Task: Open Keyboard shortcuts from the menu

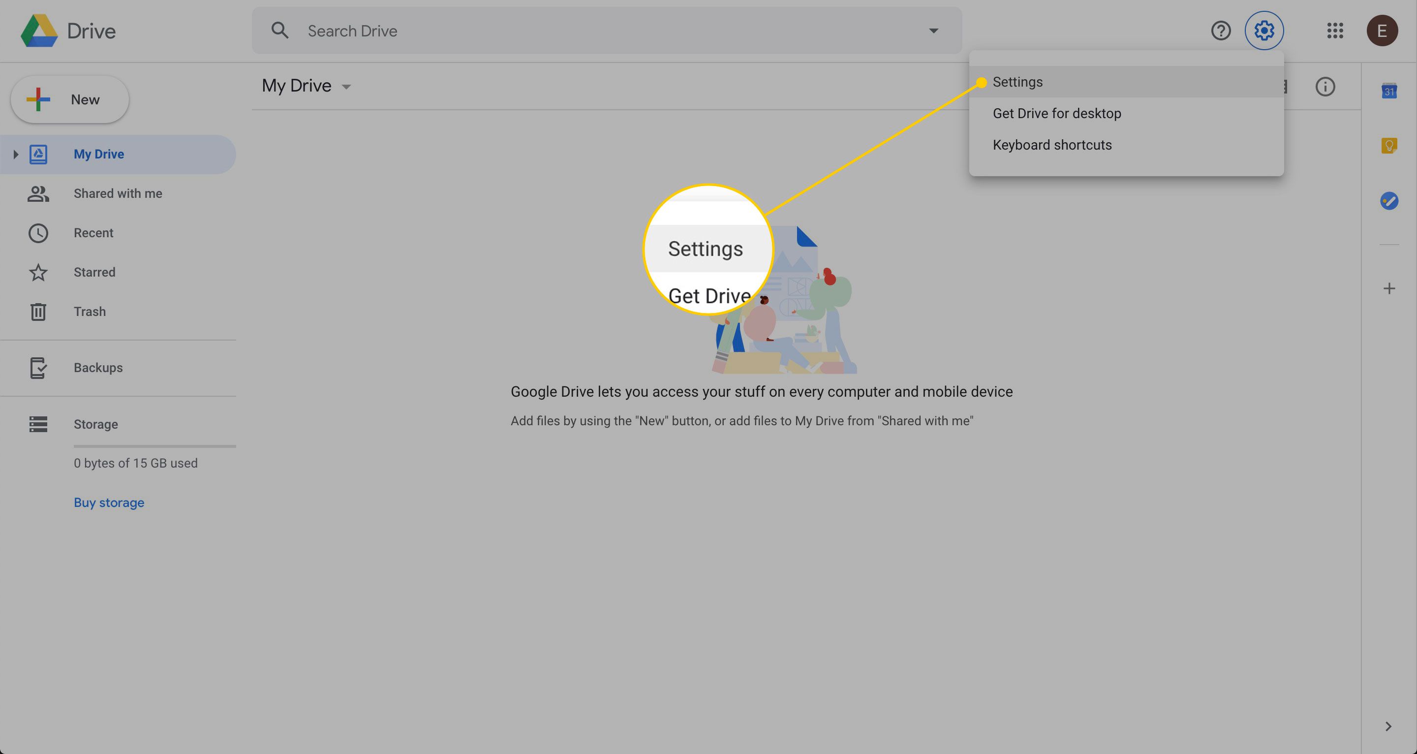Action: coord(1126,145)
